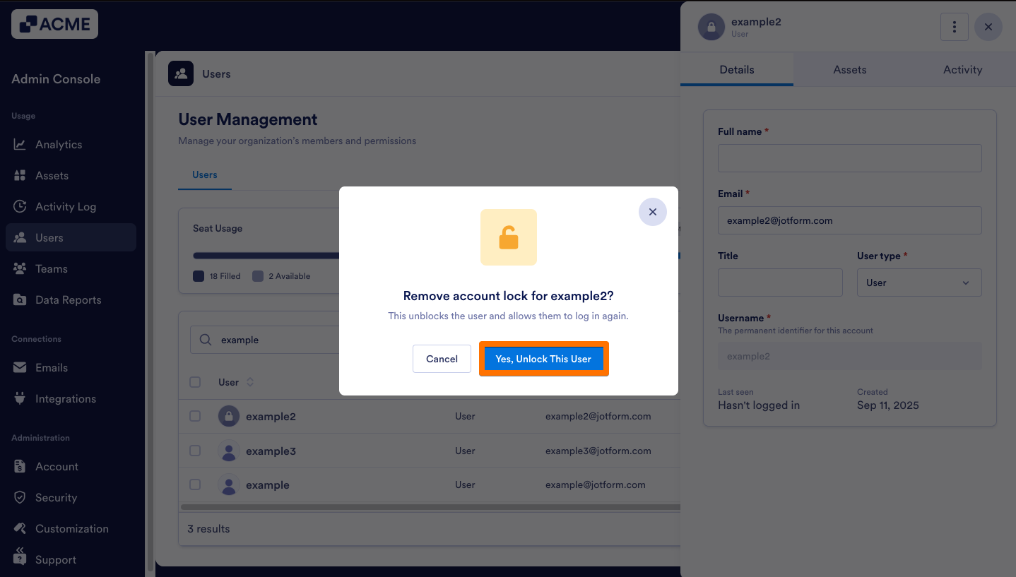Click the Security shield icon
1016x577 pixels.
pyautogui.click(x=20, y=498)
